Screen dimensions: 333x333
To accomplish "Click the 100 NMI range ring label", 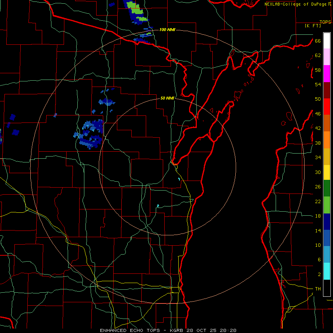I will 167,30.
